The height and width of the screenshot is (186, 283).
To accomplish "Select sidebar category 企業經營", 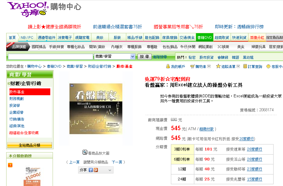I will tap(17, 112).
